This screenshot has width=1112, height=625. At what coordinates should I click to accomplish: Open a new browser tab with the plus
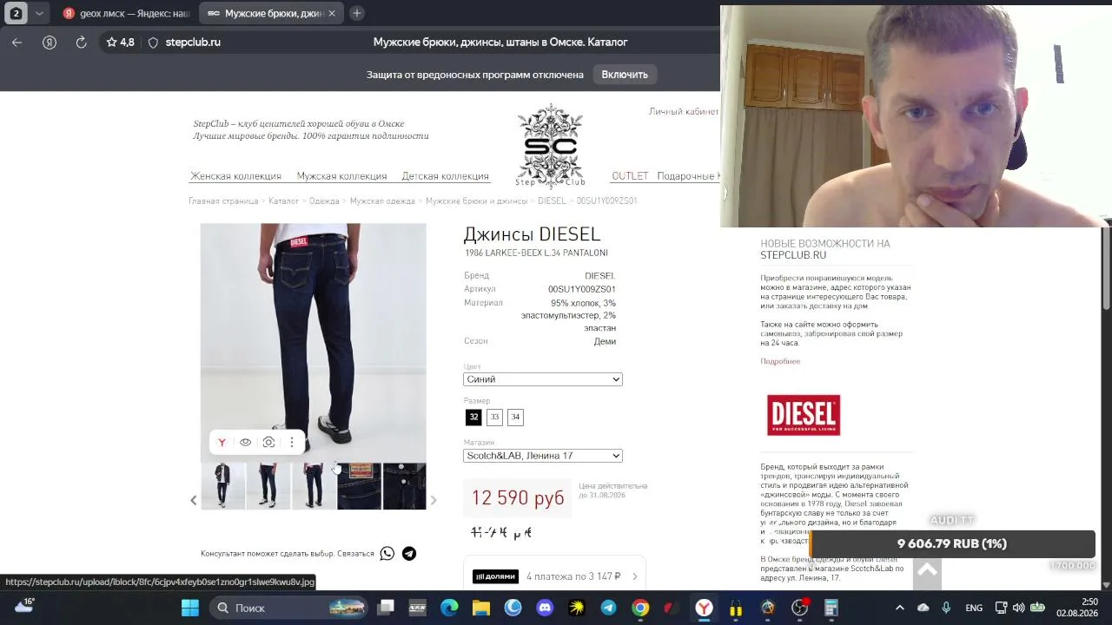pyautogui.click(x=357, y=13)
